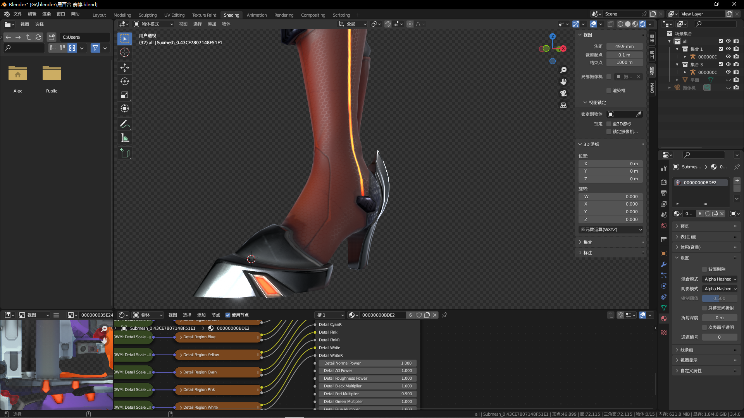Screen dimensions: 744x418
Task: Select the Measure tool
Action: [125, 138]
